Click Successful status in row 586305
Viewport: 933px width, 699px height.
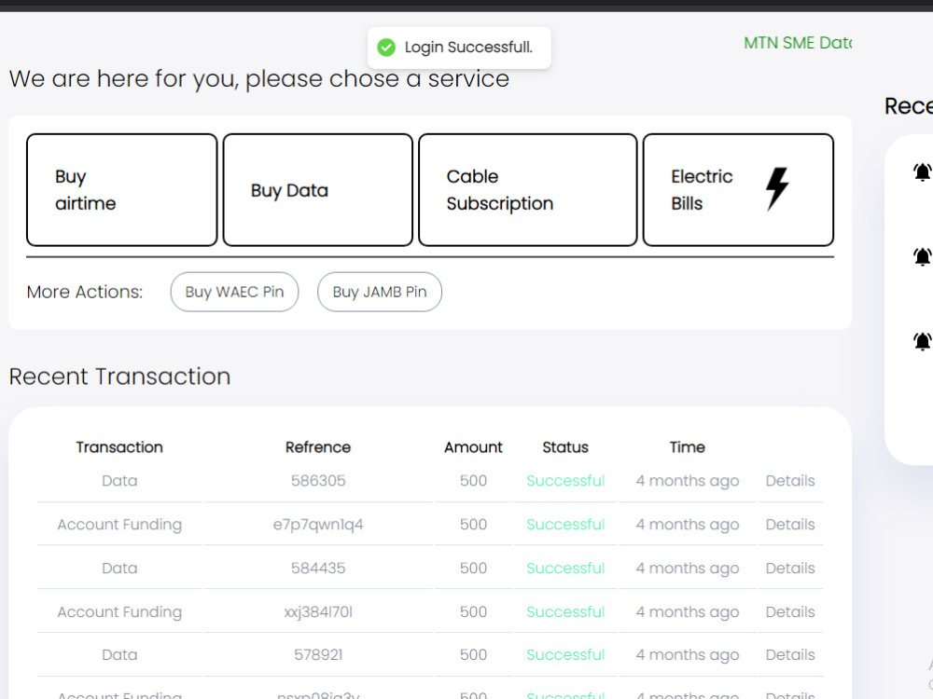coord(565,480)
